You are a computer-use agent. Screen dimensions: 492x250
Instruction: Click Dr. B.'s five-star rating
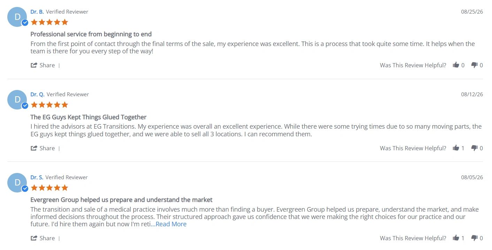pyautogui.click(x=49, y=22)
